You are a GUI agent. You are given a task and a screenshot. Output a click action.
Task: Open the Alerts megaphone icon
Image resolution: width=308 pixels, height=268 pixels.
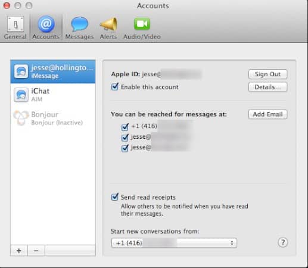coord(108,24)
